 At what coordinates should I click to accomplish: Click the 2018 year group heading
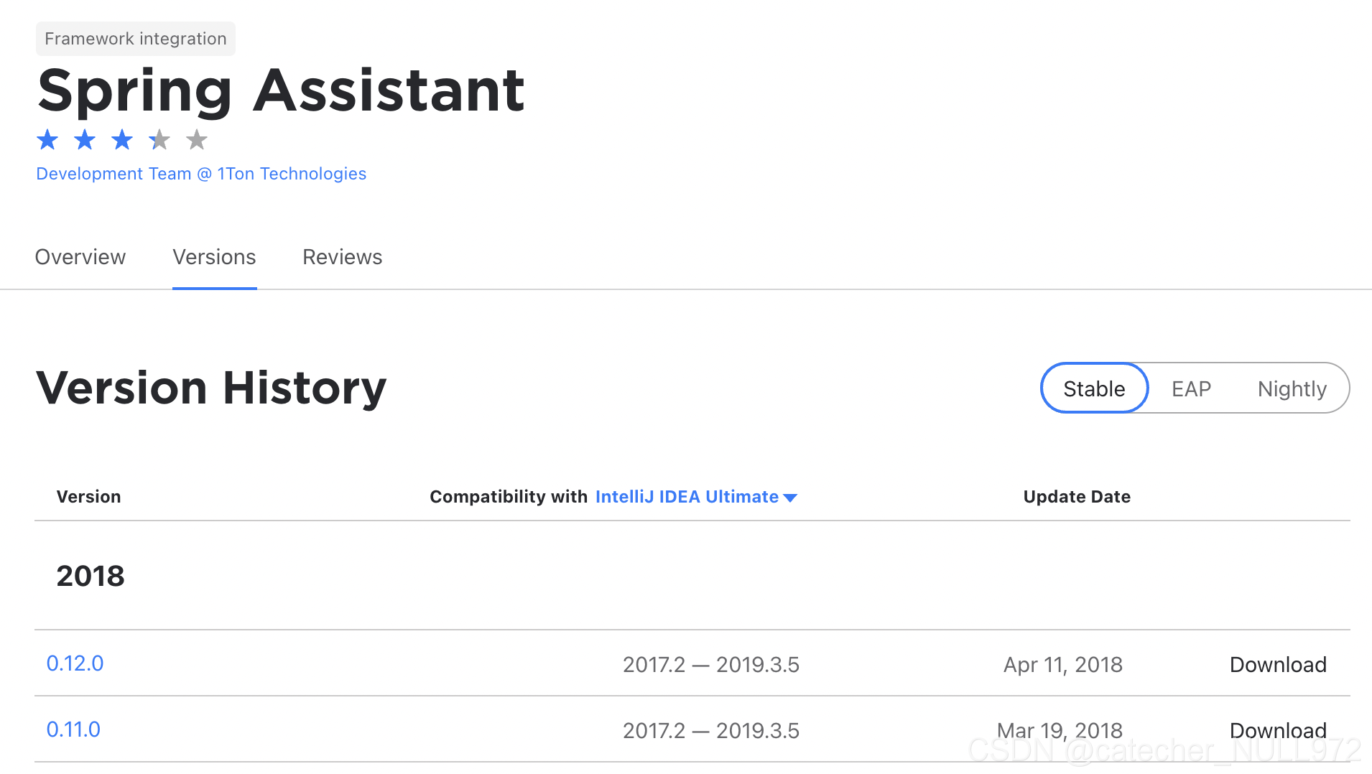pyautogui.click(x=91, y=576)
